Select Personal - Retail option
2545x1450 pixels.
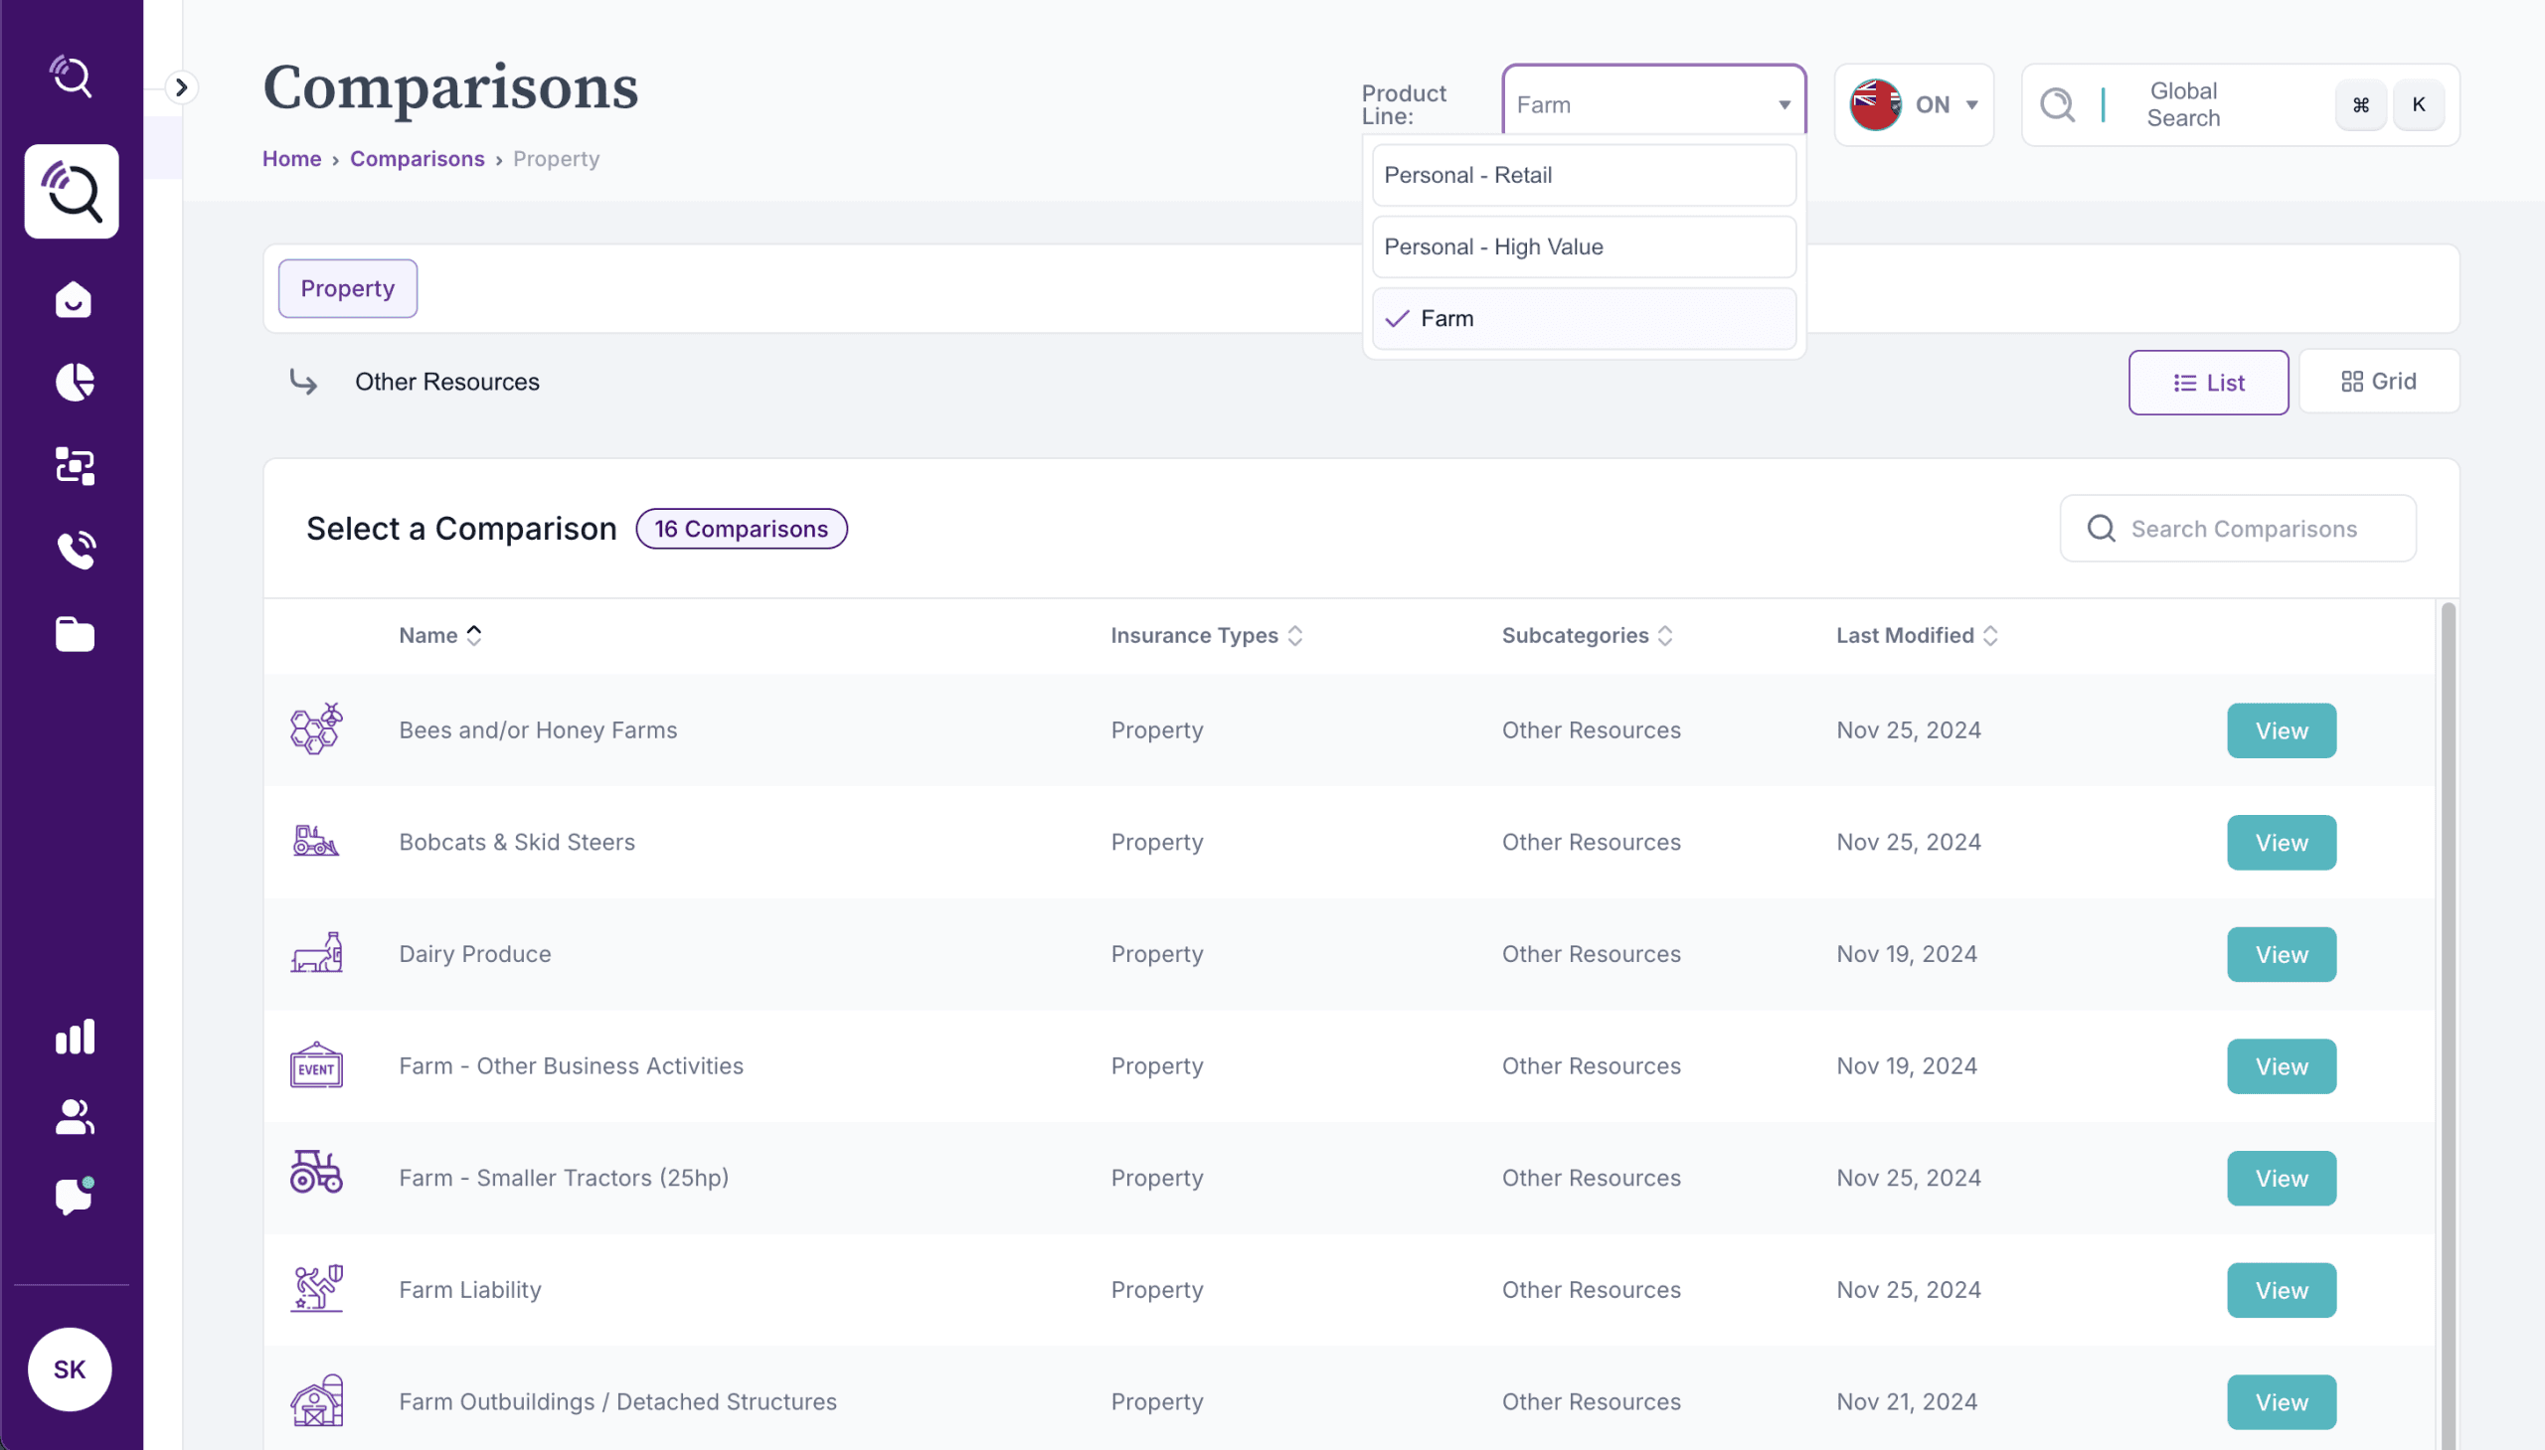(x=1583, y=175)
